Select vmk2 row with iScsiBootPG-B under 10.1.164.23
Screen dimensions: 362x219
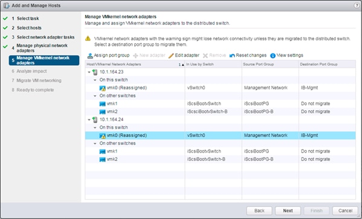[x=220, y=112]
